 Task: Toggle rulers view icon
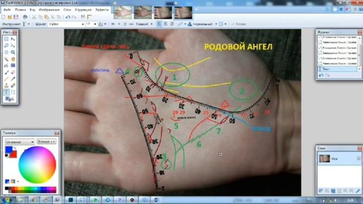tap(89, 17)
